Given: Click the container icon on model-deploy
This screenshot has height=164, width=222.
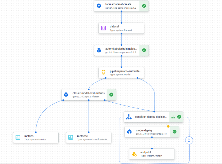Looking at the screenshot, I should [x=129, y=132].
